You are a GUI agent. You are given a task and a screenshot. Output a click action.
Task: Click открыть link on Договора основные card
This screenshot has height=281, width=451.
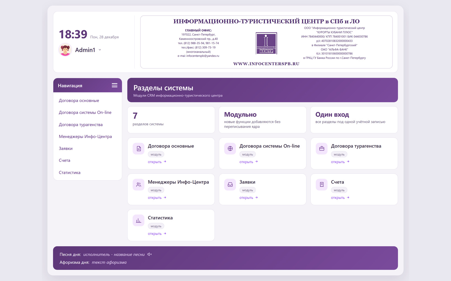coord(157,162)
